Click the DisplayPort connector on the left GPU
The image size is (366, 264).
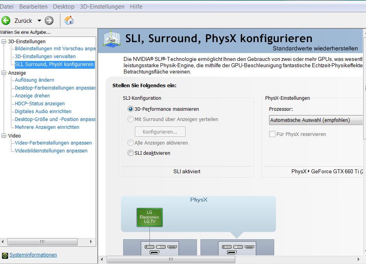[155, 252]
